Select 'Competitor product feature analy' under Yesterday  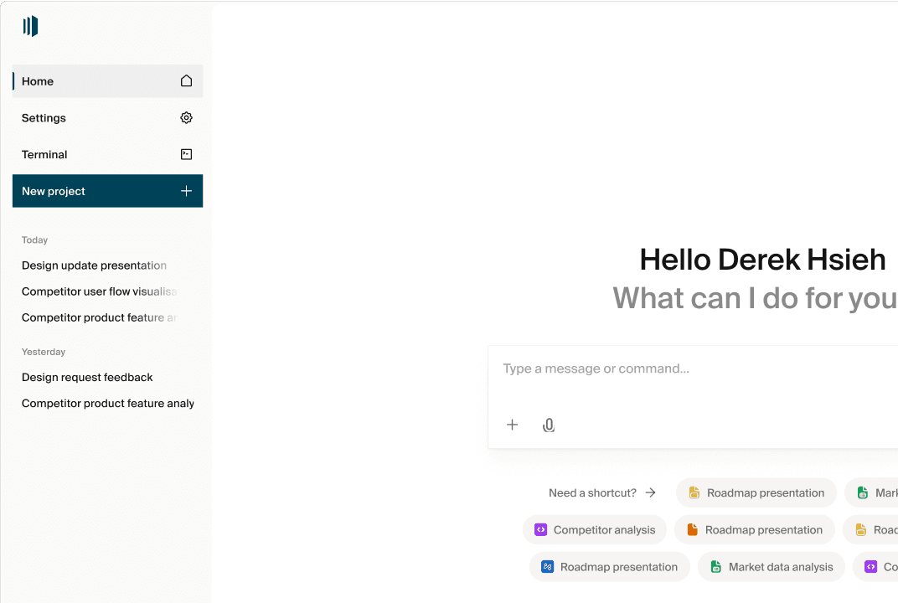click(108, 403)
